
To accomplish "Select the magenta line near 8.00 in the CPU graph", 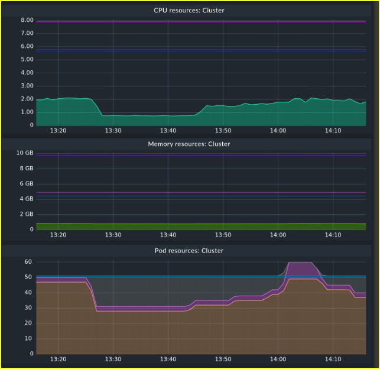I will [201, 22].
